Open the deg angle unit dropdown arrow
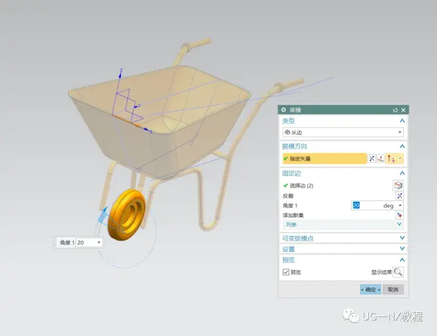437x336 pixels. tap(400, 206)
